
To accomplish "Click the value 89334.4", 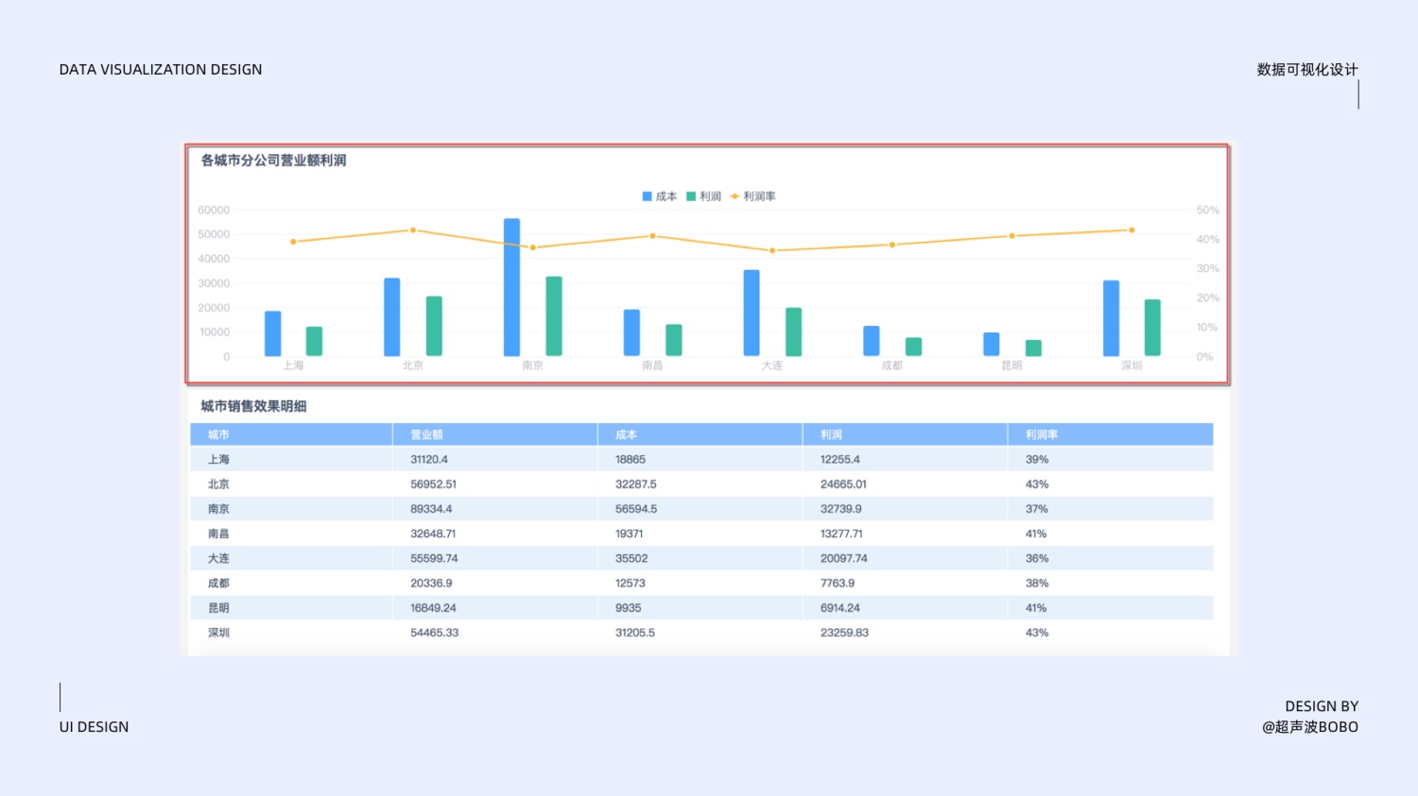I will coord(431,509).
